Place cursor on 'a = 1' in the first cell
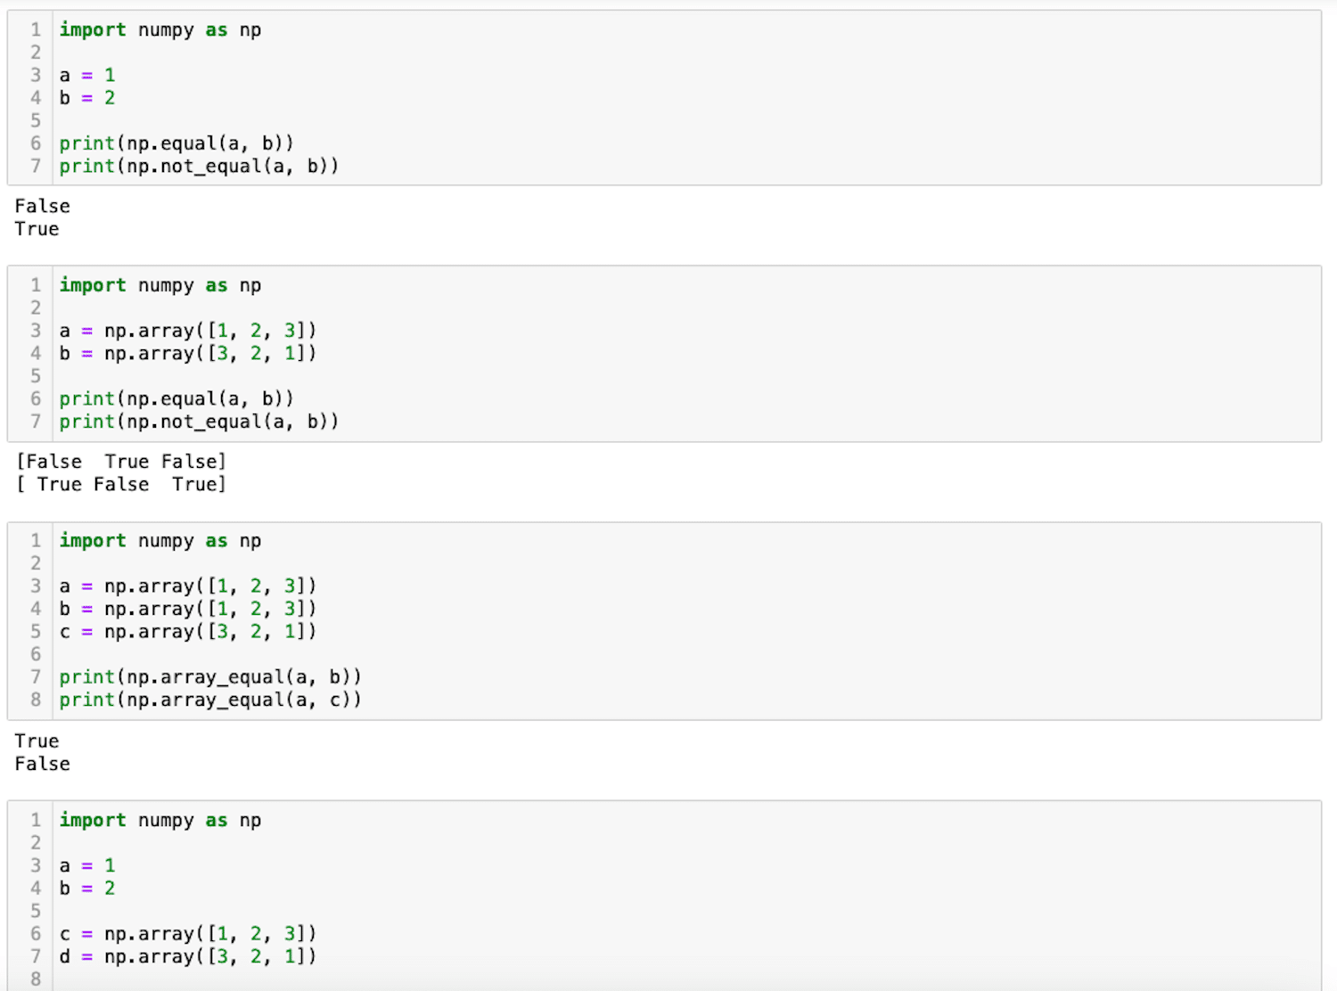The width and height of the screenshot is (1337, 991). coord(87,75)
